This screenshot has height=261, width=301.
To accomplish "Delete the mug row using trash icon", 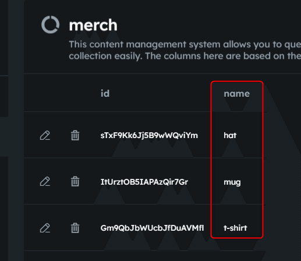I will 75,181.
